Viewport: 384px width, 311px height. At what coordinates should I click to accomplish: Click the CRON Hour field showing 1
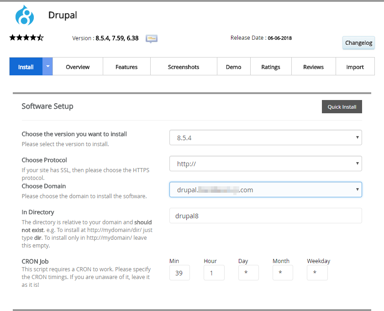pos(214,273)
